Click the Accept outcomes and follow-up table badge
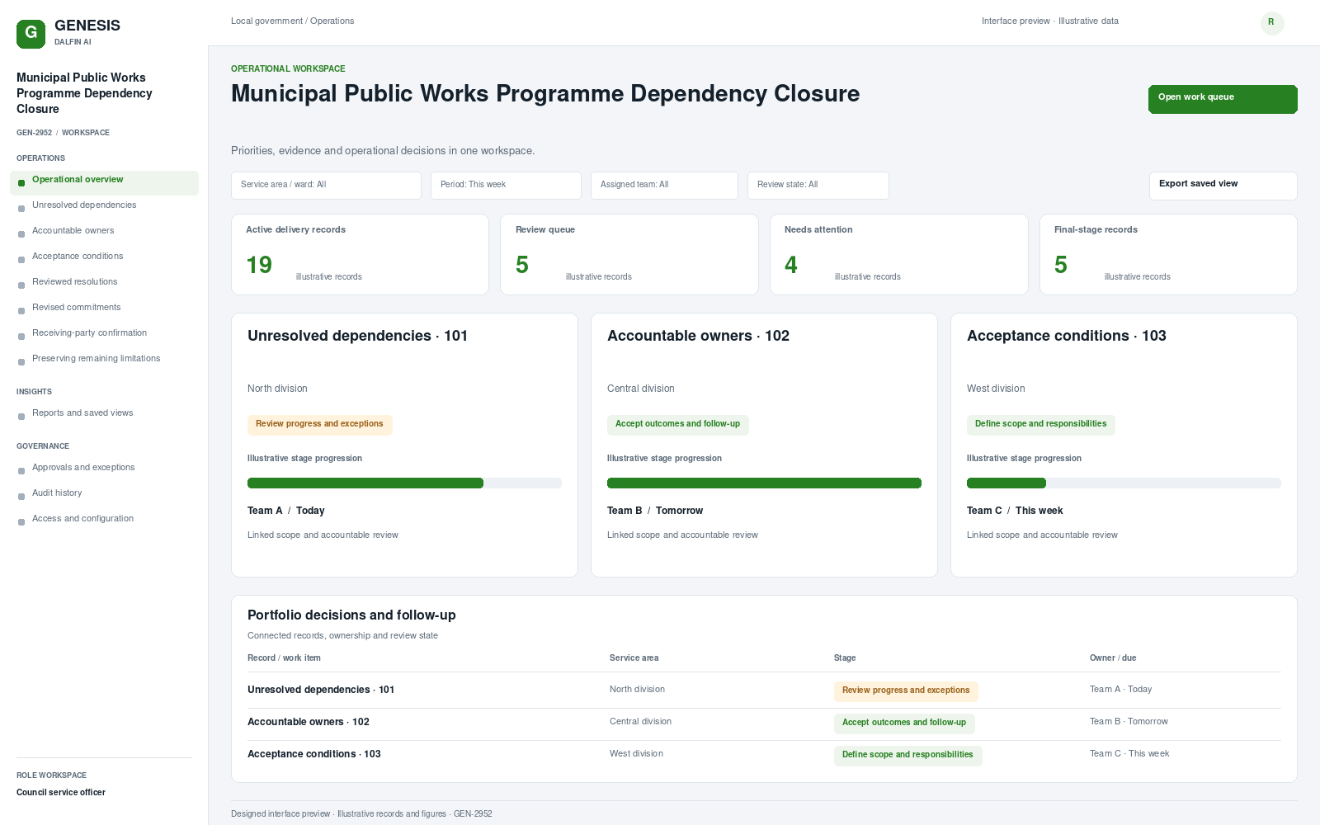This screenshot has height=825, width=1320. pyautogui.click(x=903, y=723)
